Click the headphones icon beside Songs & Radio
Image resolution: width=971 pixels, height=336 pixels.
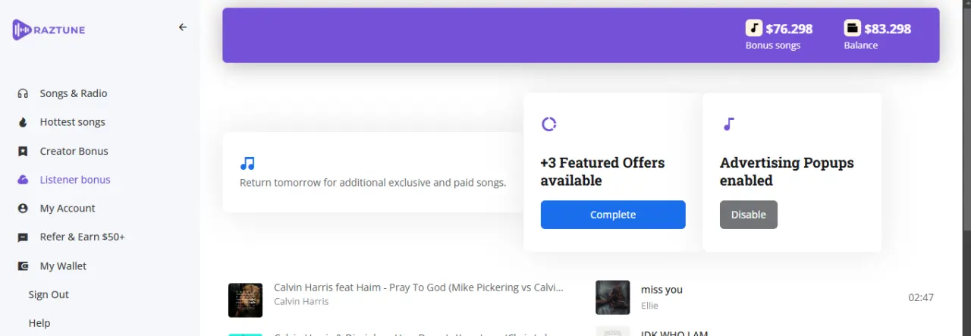click(23, 93)
